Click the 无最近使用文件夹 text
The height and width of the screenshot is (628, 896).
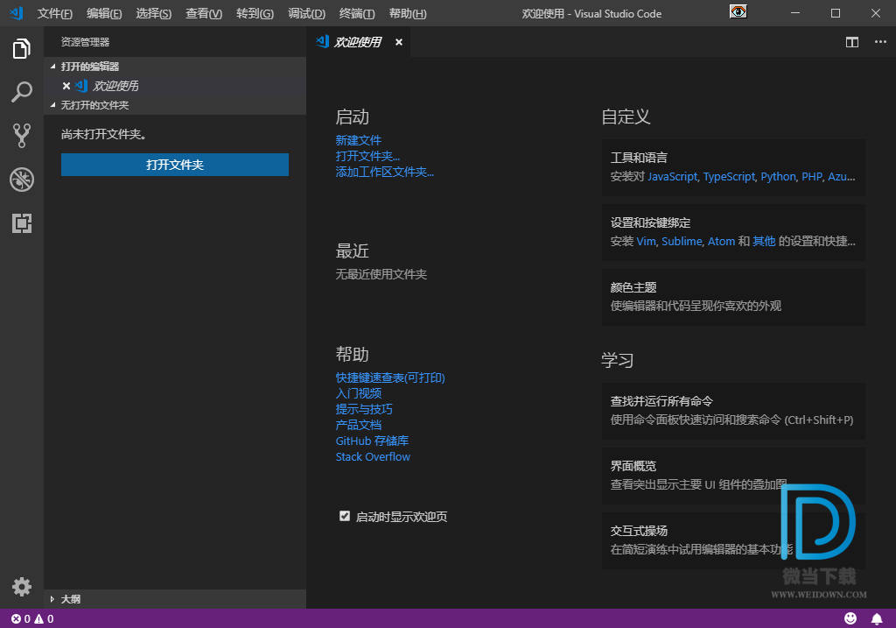(381, 274)
